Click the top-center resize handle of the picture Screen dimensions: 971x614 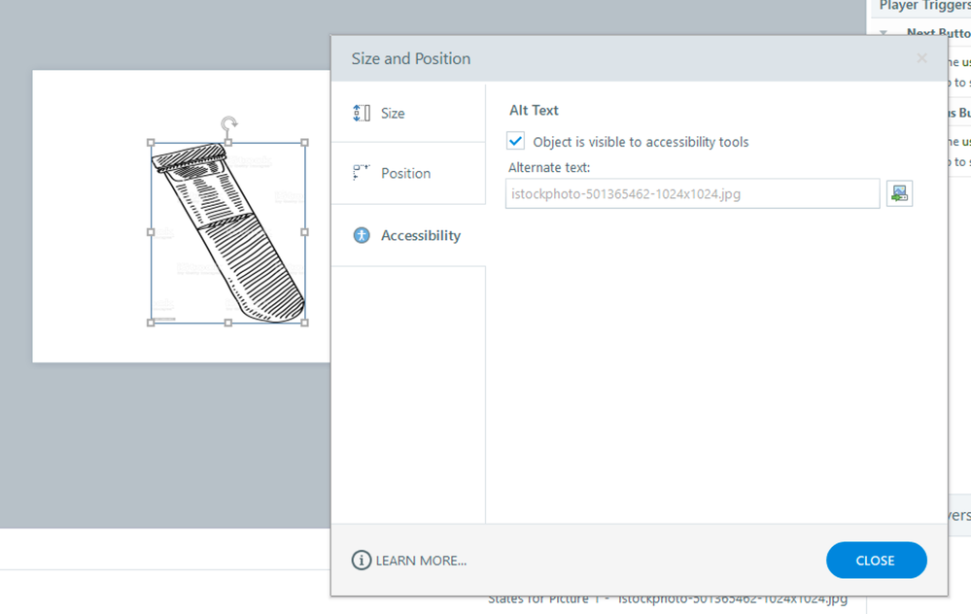228,143
